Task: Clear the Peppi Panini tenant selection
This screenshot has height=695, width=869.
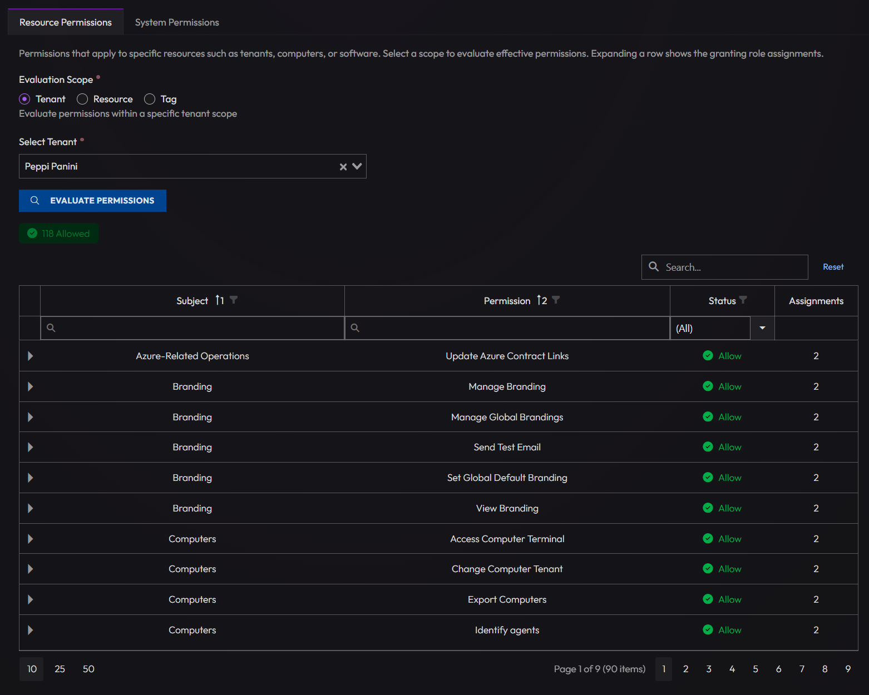Action: click(343, 167)
